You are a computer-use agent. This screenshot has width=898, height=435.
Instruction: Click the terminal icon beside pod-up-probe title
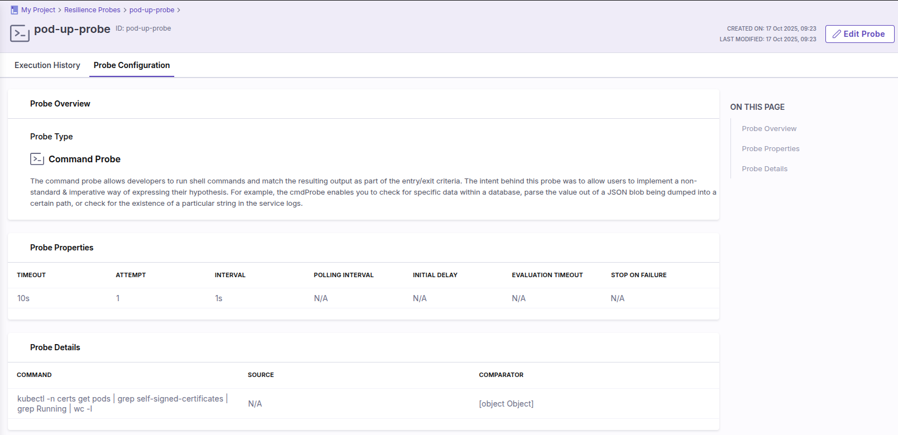pos(20,33)
